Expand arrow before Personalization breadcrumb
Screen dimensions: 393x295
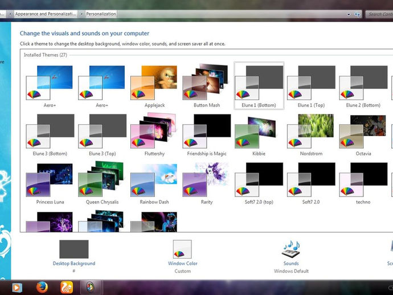pyautogui.click(x=81, y=14)
